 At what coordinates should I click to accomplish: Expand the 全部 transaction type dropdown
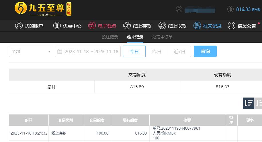pos(31,51)
